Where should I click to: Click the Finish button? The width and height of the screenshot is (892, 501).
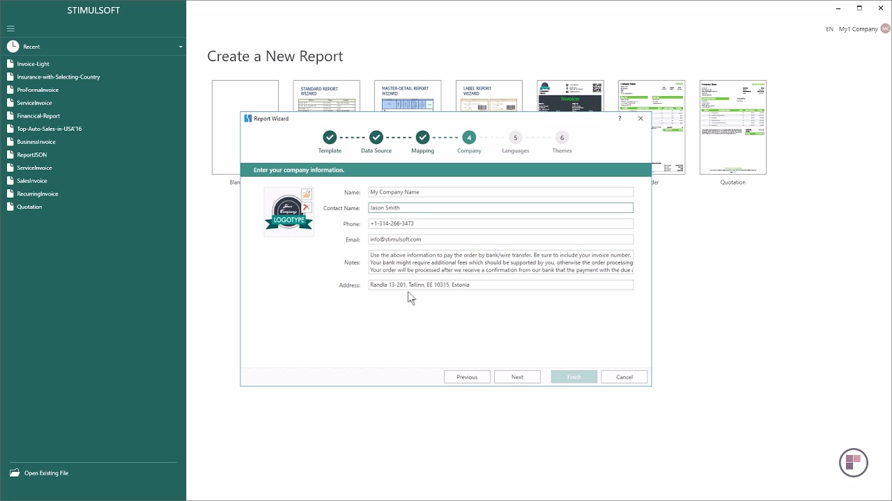click(574, 377)
